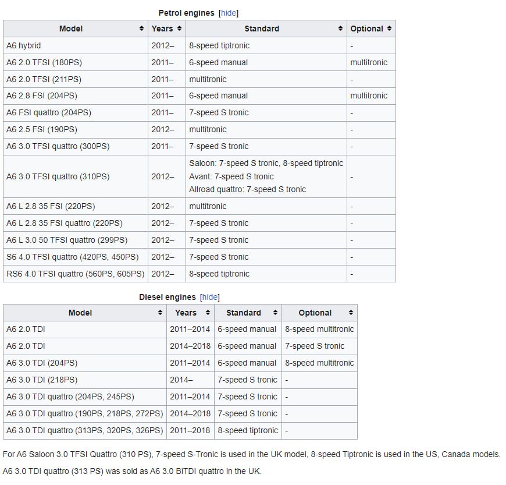
Task: Click A6 3.0 TDI (204PS) diesel cell
Action: pyautogui.click(x=85, y=363)
